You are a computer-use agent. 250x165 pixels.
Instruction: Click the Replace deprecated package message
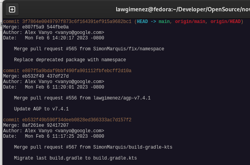70,60
